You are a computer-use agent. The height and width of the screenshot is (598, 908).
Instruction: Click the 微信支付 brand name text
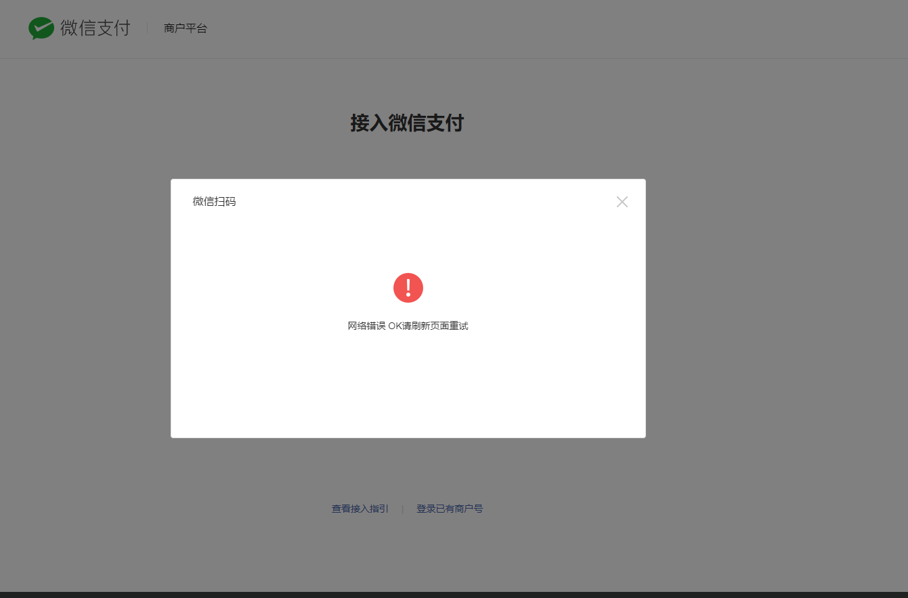(x=95, y=28)
